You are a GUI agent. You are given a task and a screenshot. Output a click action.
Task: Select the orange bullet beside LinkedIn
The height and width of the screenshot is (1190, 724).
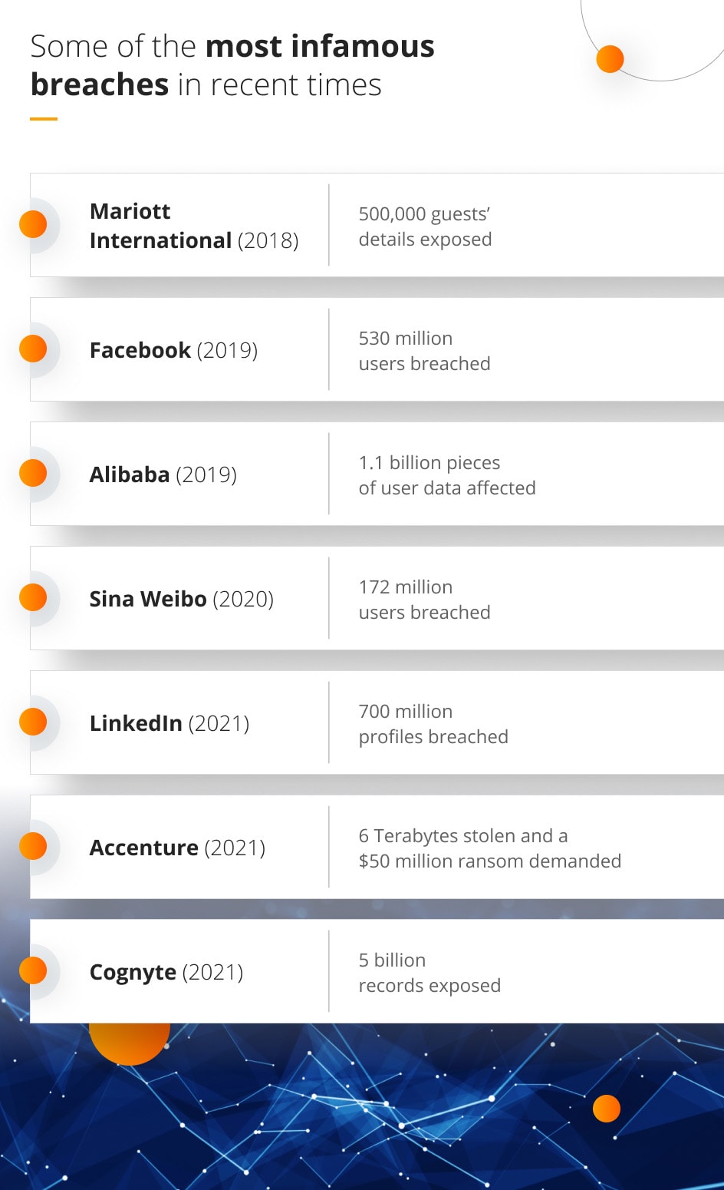(33, 722)
